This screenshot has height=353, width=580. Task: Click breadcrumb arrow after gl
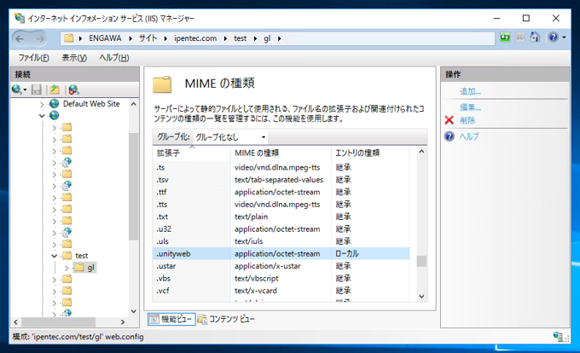tap(279, 38)
